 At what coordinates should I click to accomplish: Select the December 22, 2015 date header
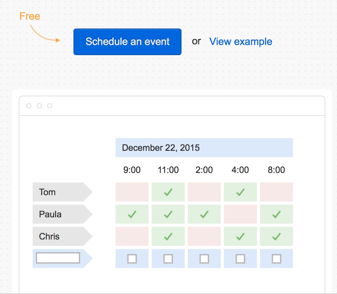coord(204,148)
